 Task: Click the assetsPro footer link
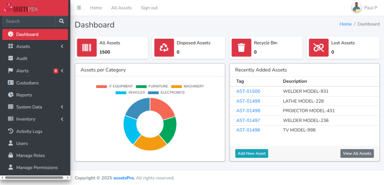coord(124,178)
